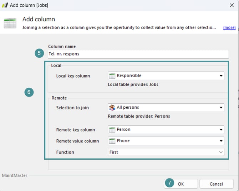
Task: Open the Remote value column dropdown
Action: [x=221, y=141]
